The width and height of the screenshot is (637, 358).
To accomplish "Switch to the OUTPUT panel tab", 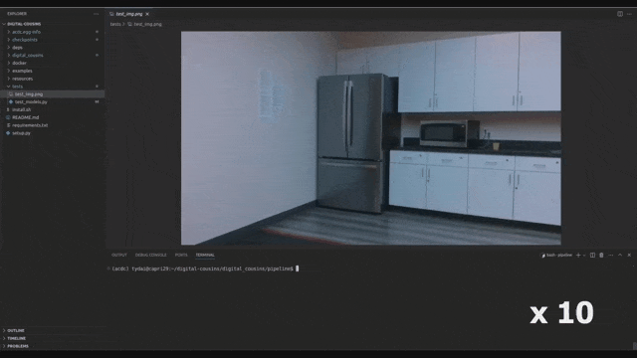I will pyautogui.click(x=119, y=255).
